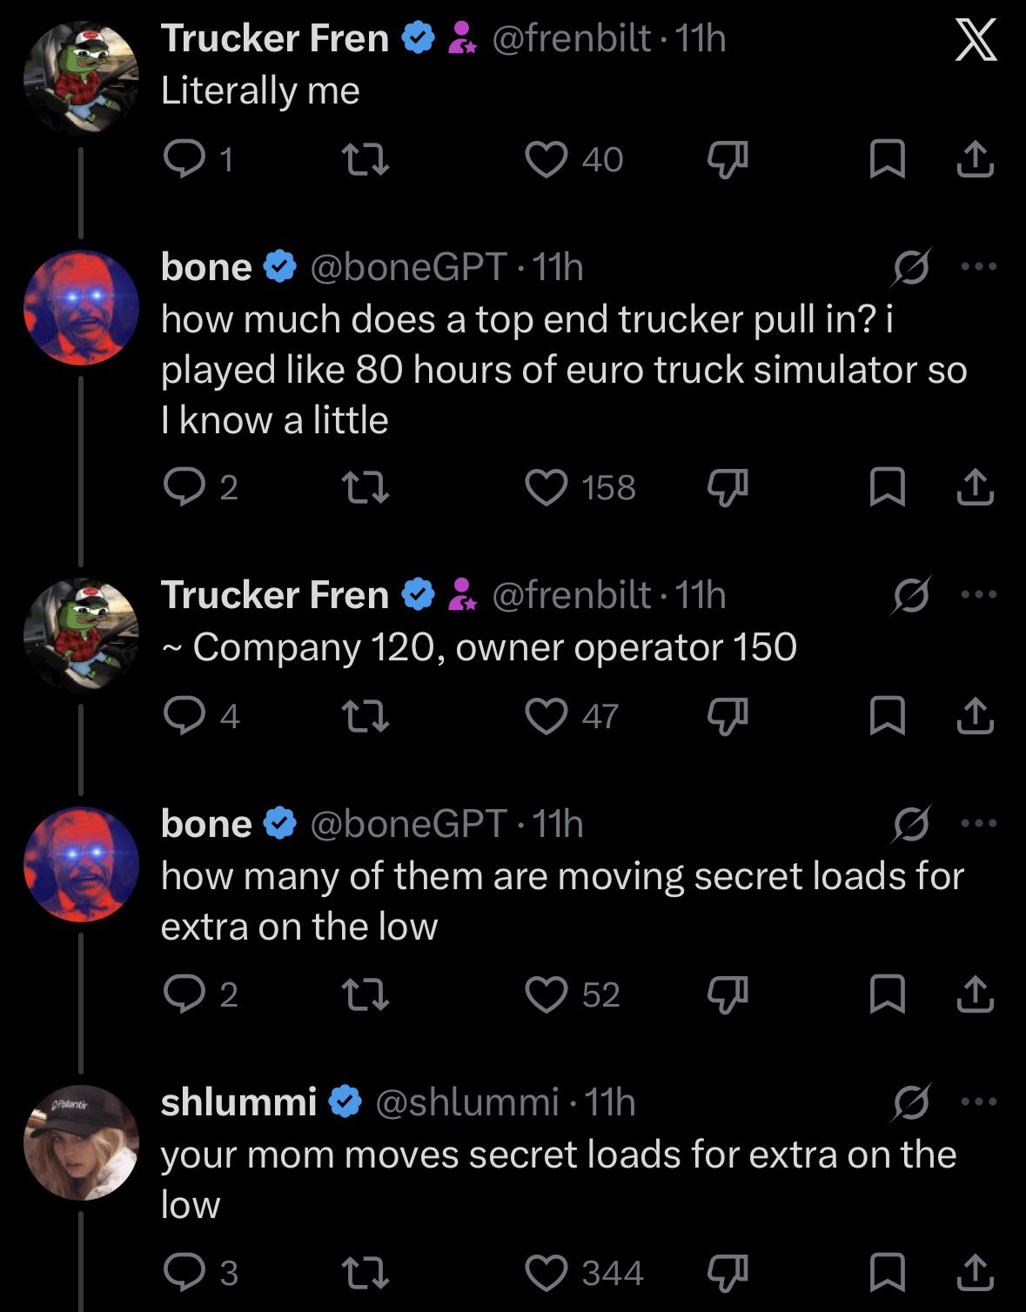Toggle bookmark on bone's 'secret loads' tweet
This screenshot has width=1026, height=1312.
pyautogui.click(x=888, y=995)
